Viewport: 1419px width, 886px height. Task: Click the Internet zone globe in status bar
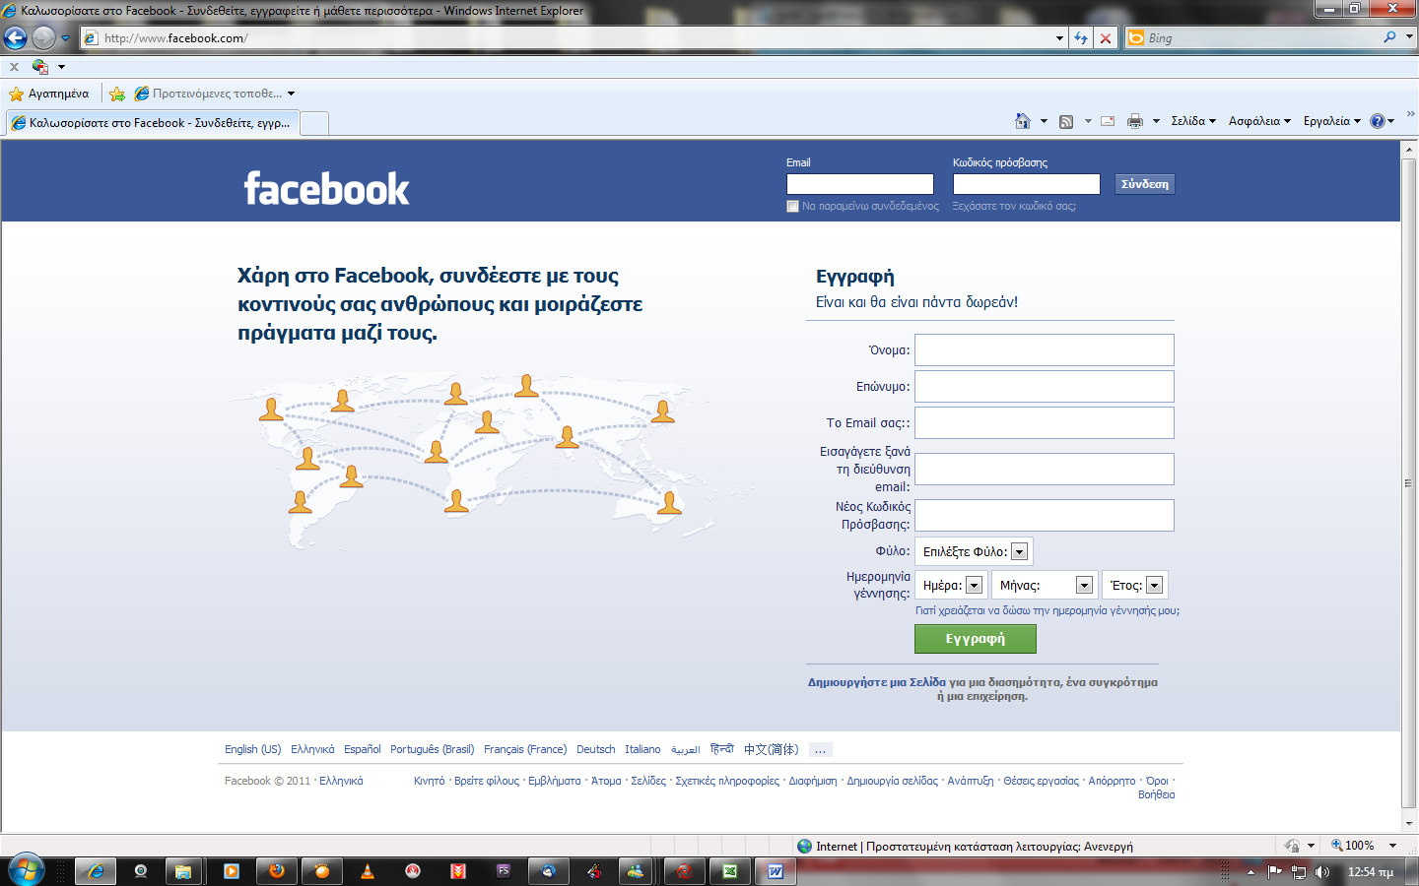point(805,846)
